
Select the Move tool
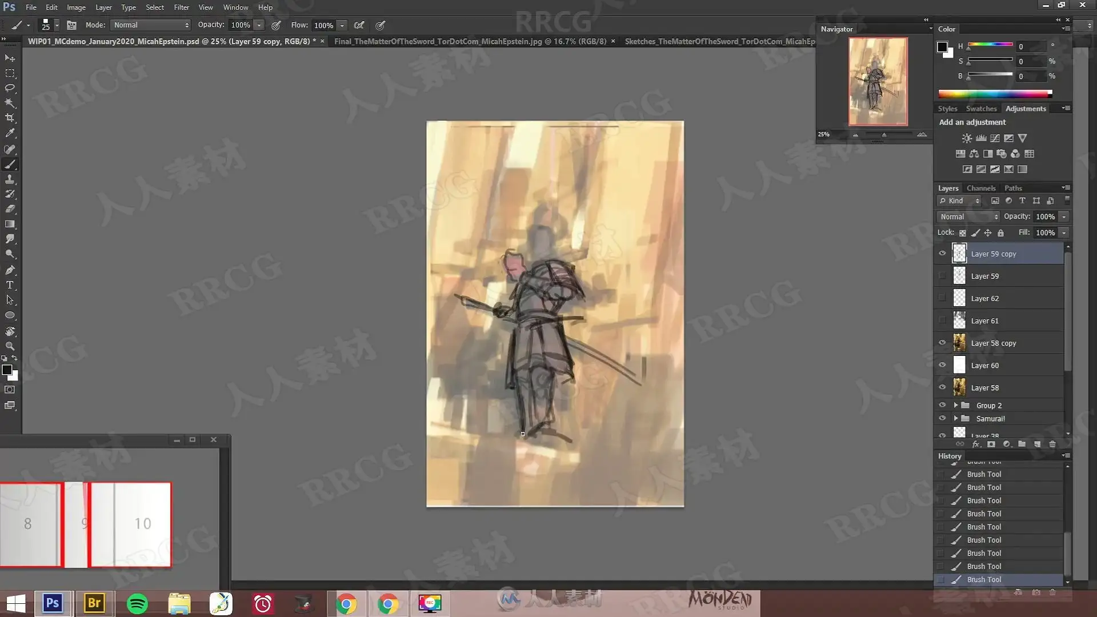pyautogui.click(x=10, y=58)
